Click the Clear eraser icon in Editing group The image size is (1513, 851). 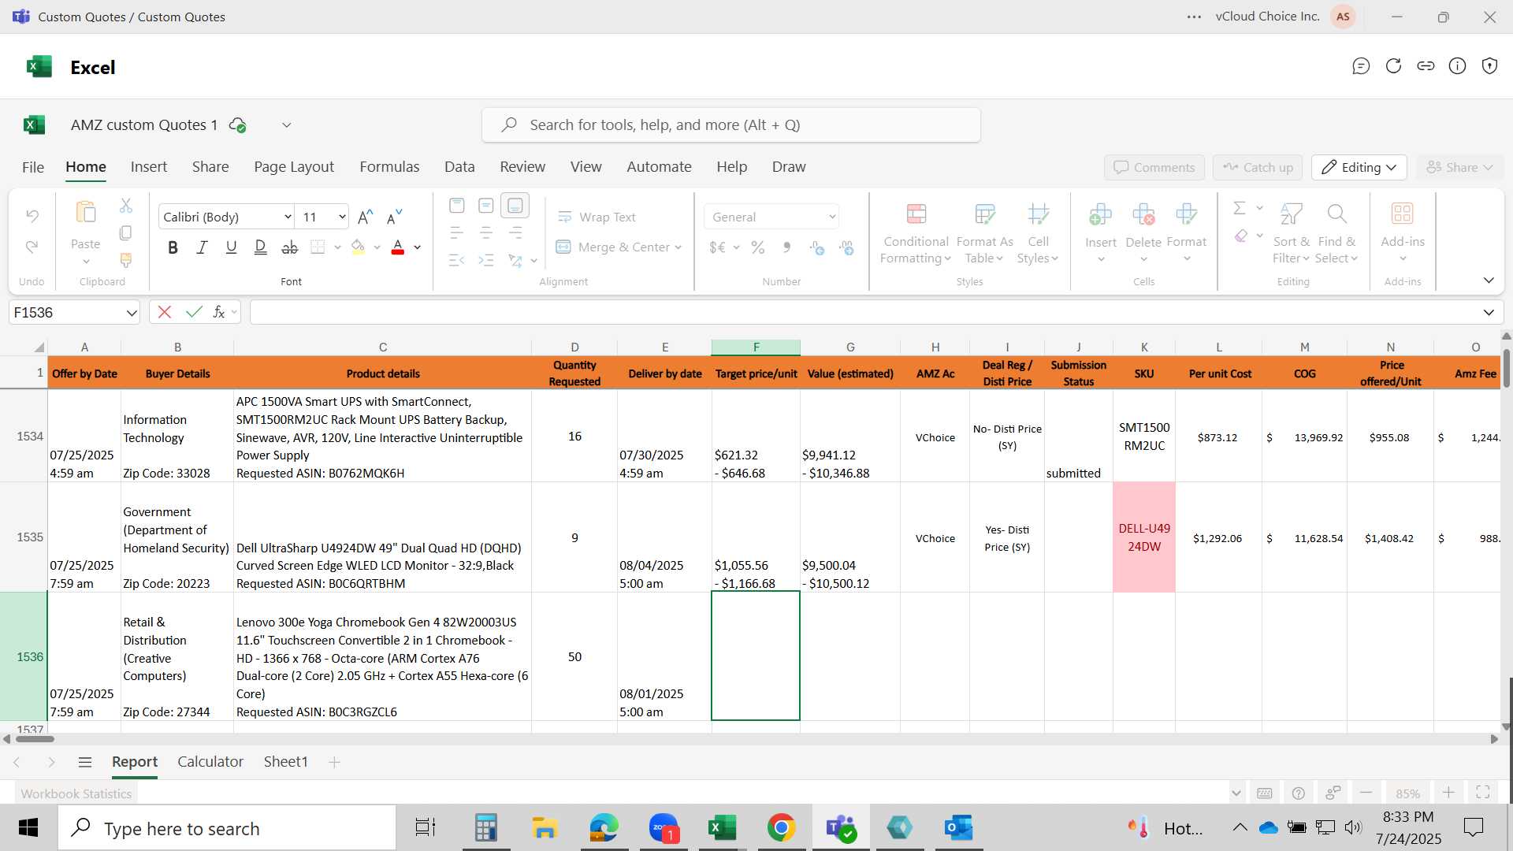pos(1241,236)
